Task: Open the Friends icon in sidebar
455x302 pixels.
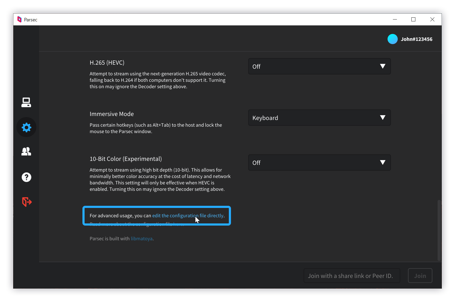Action: (x=26, y=152)
